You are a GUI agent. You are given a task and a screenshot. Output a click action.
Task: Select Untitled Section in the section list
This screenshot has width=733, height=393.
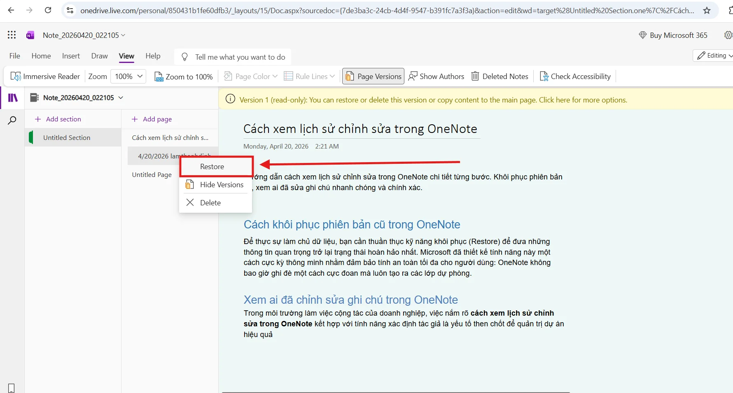click(x=73, y=137)
